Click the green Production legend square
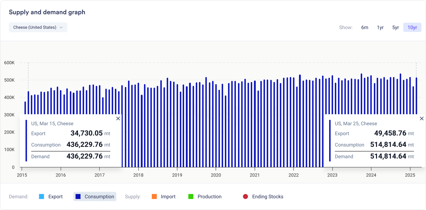Screen dimensions: 426x210 tap(191, 197)
